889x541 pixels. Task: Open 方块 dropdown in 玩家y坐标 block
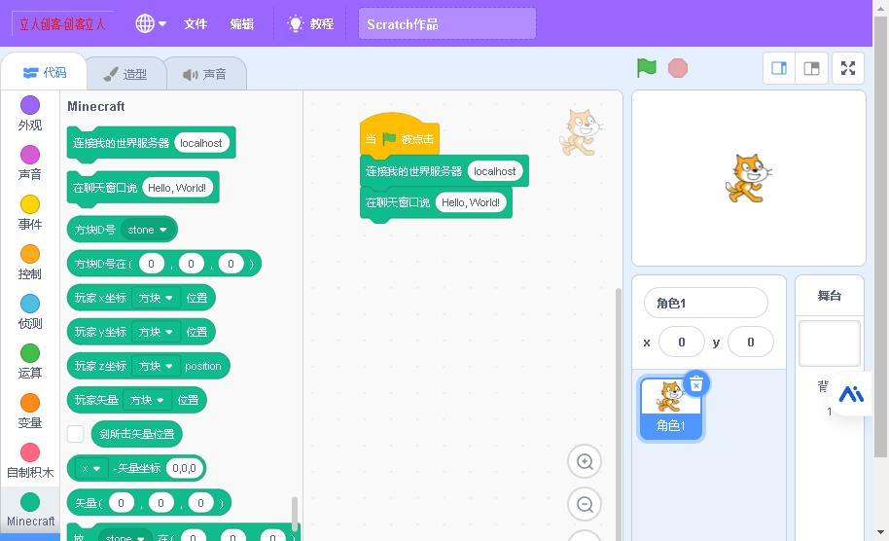click(x=156, y=332)
